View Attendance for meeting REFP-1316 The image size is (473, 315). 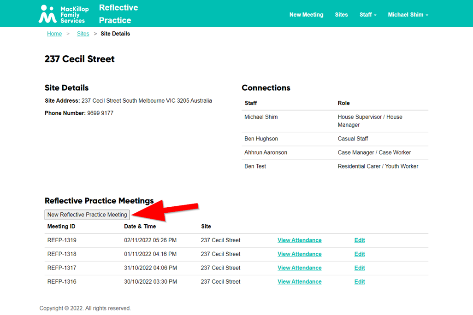point(299,282)
